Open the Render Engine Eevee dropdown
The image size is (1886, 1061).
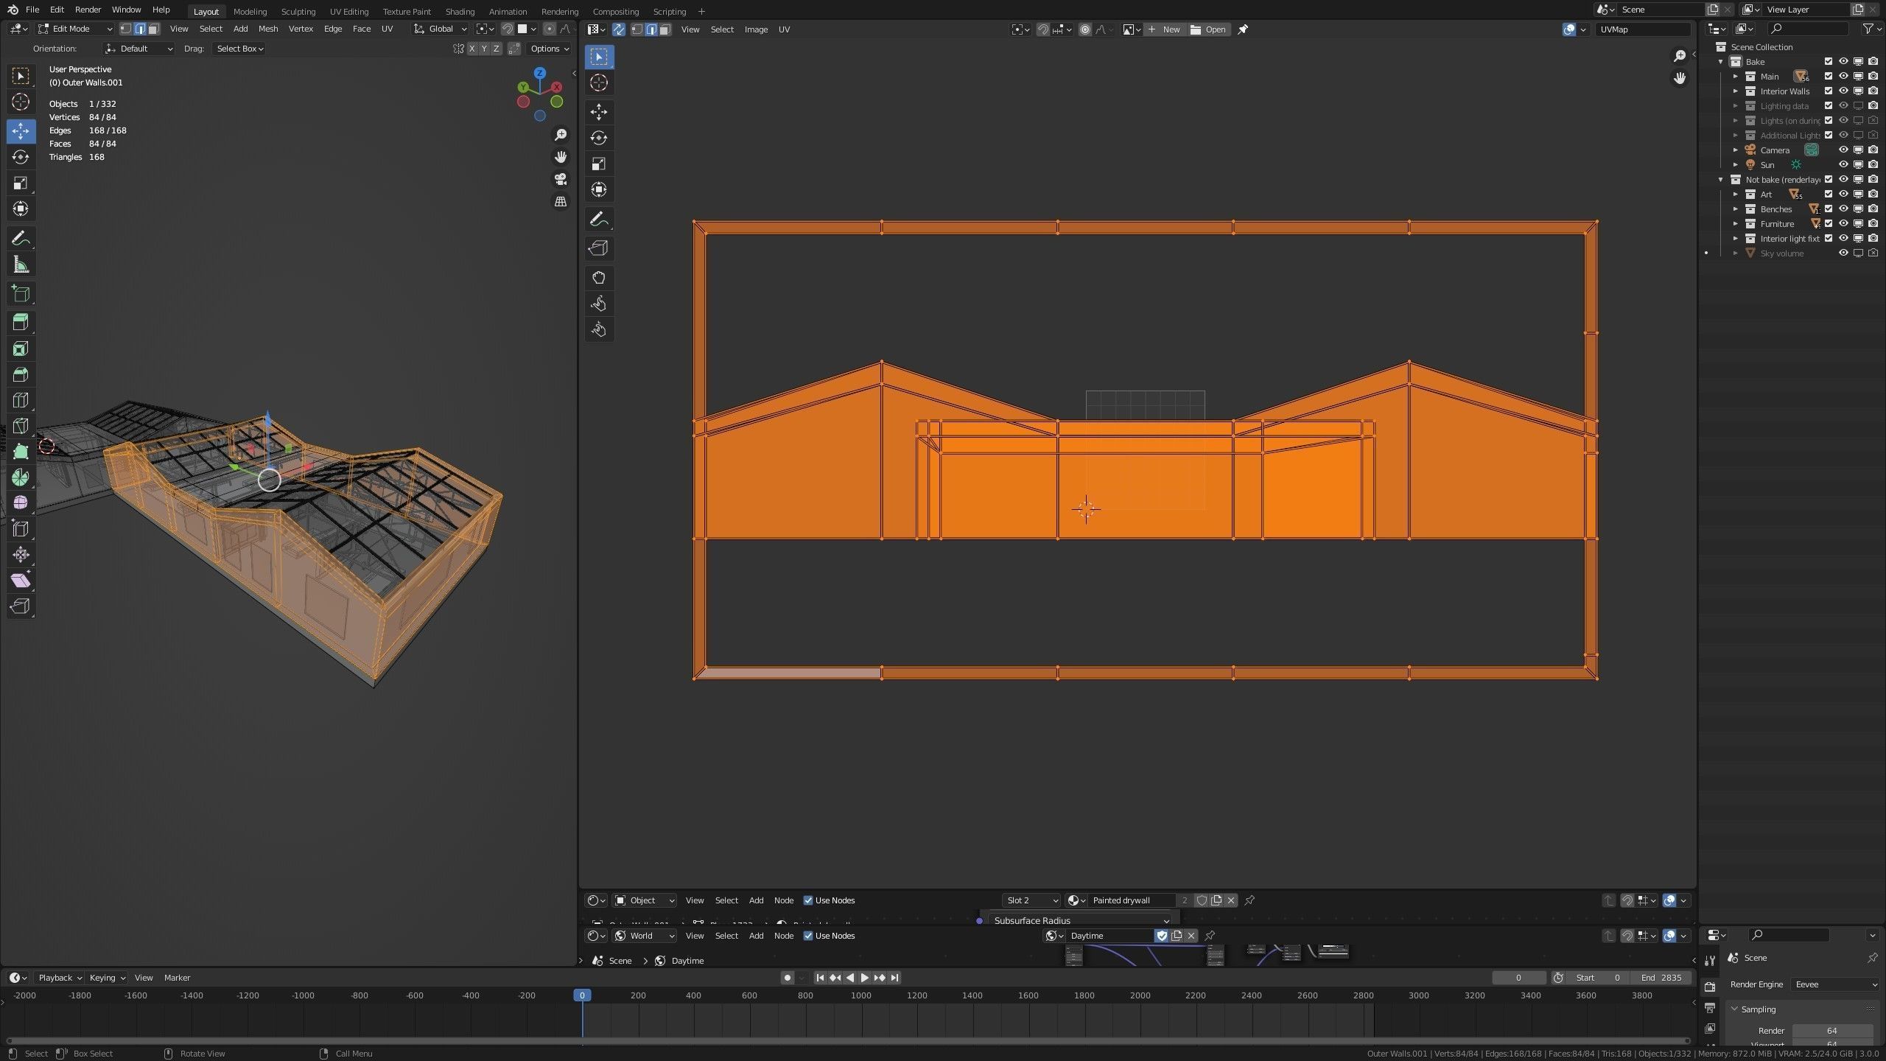[1834, 984]
